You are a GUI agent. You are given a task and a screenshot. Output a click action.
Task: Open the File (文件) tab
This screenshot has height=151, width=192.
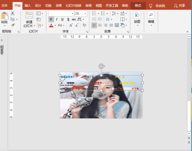click(4, 6)
